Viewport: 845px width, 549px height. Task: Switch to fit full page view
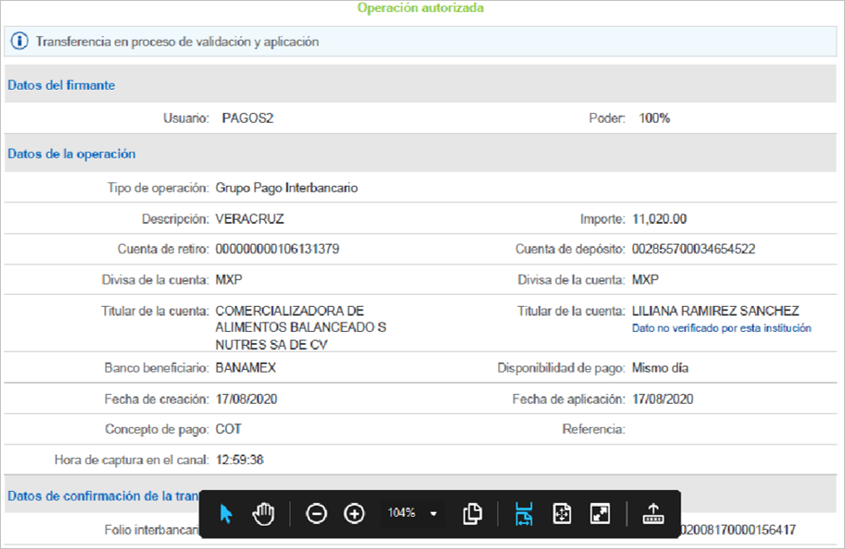point(562,514)
